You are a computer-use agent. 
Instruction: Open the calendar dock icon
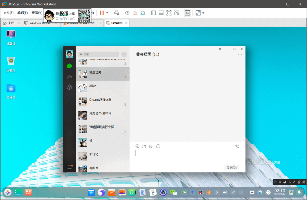point(153,193)
